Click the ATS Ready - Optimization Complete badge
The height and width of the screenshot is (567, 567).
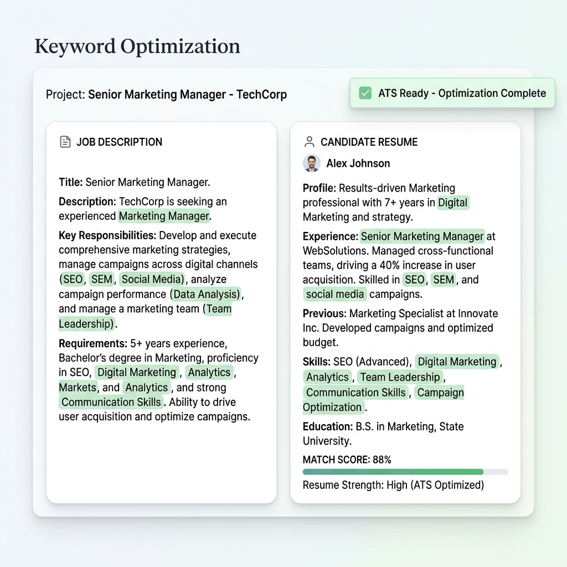click(452, 93)
